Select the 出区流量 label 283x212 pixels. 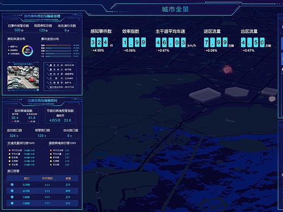(x=249, y=32)
